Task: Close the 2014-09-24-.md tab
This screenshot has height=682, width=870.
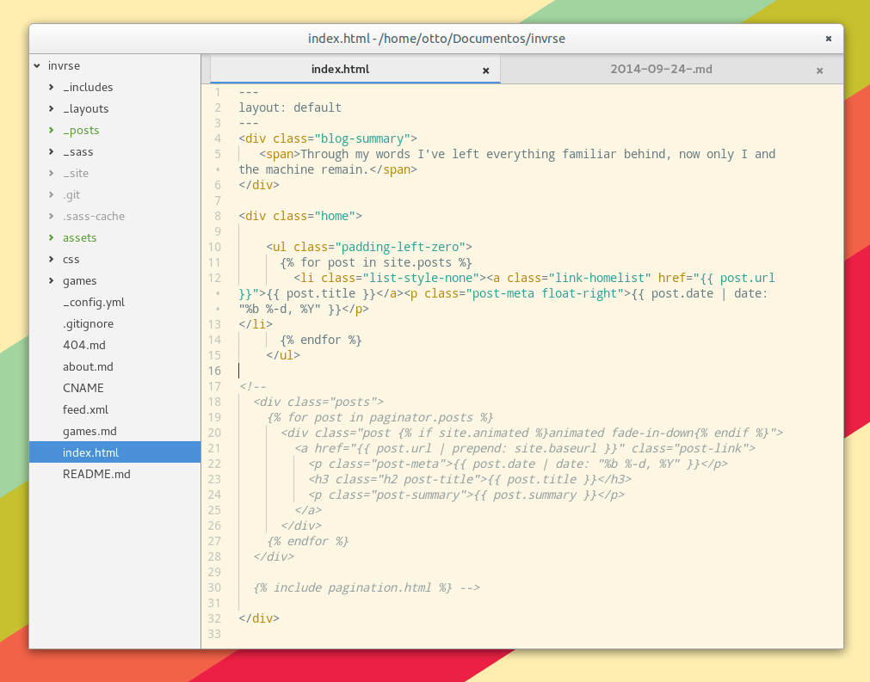Action: 819,71
